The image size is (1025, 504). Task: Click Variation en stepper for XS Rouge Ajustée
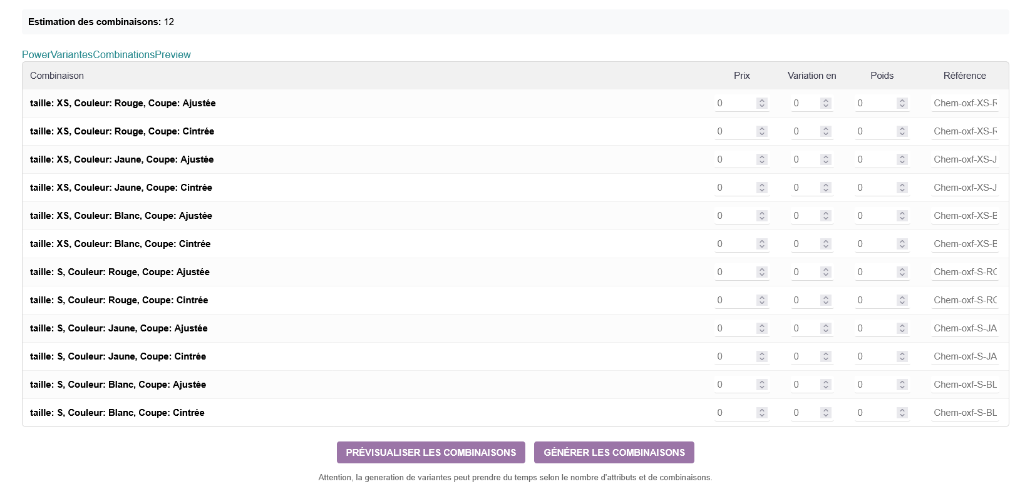click(826, 103)
